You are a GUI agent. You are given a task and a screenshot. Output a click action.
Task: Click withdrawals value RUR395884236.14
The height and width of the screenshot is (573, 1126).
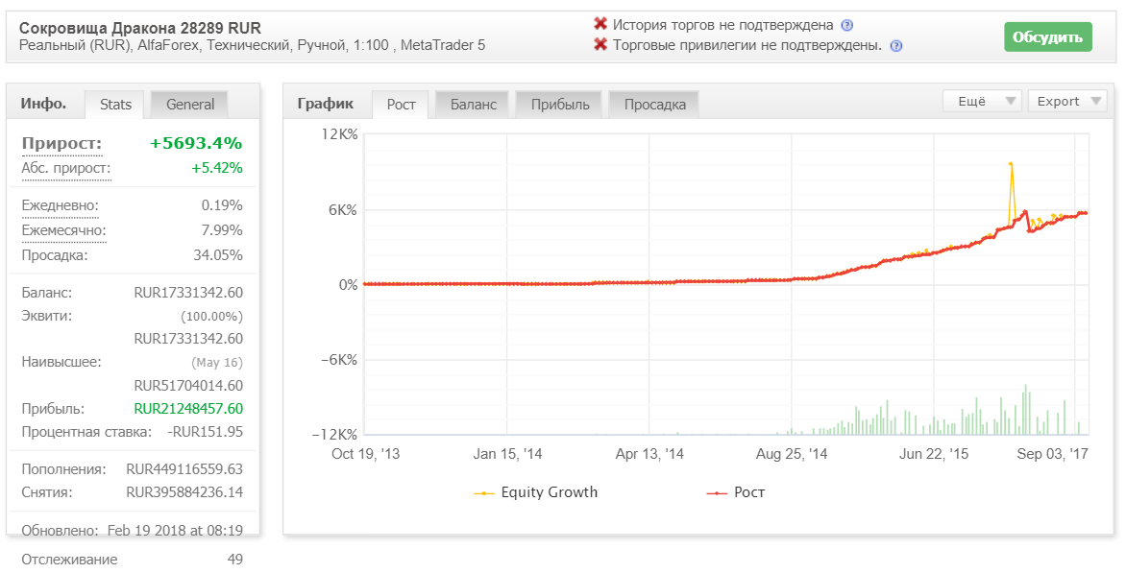coord(184,492)
